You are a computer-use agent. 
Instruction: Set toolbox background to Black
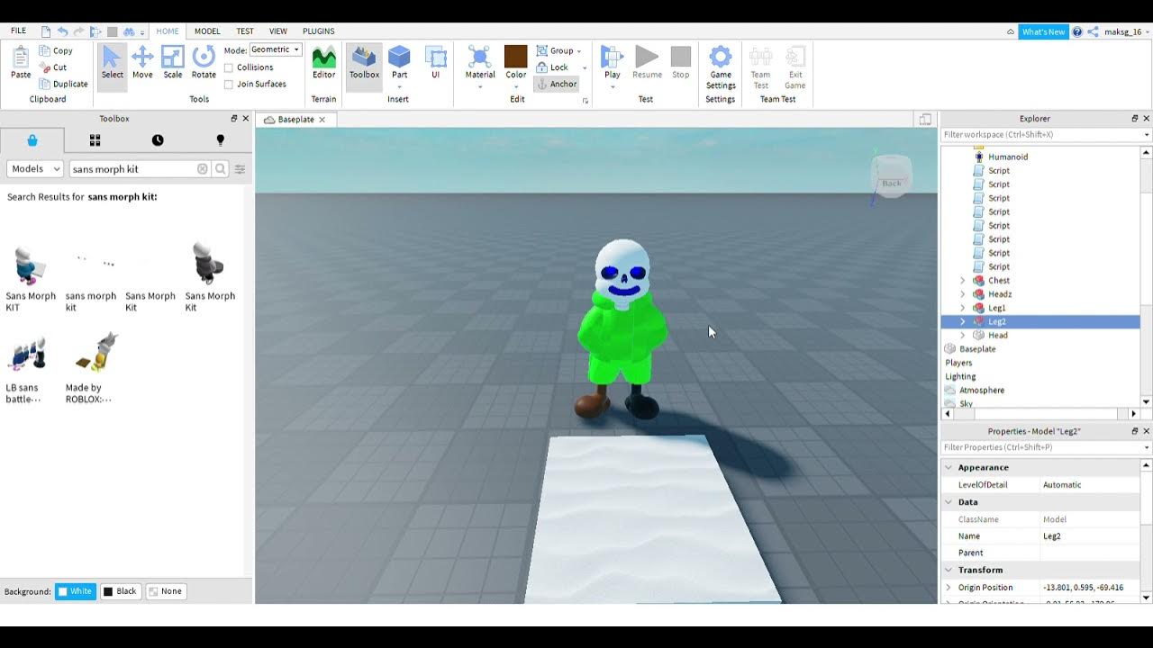[x=121, y=591]
